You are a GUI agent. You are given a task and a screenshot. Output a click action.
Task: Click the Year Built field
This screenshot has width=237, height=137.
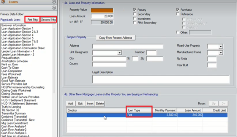[212, 65]
